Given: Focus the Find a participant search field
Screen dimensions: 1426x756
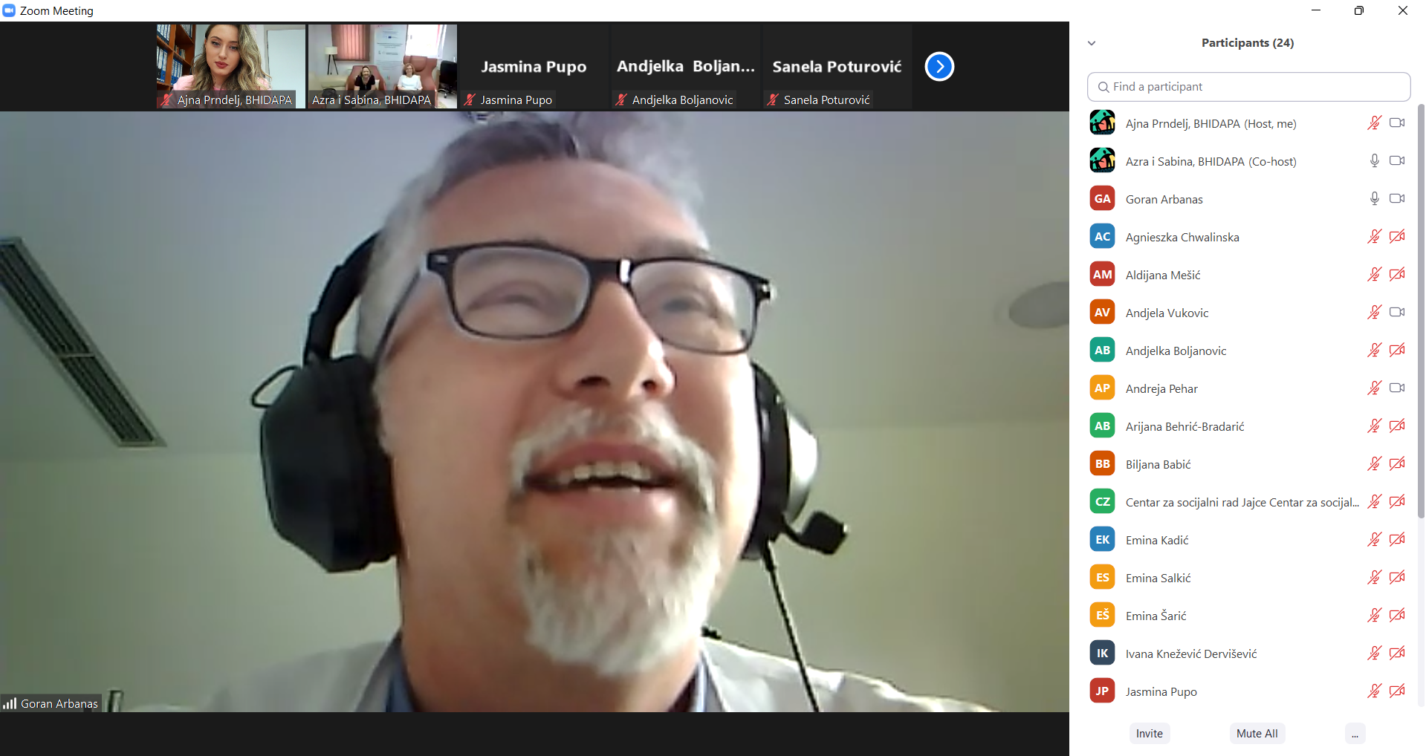Looking at the screenshot, I should [1248, 87].
